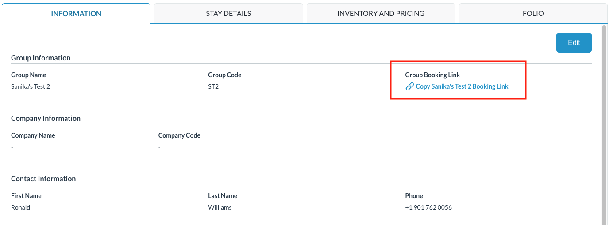Click the phone number +1 901 762 0056

click(x=428, y=207)
